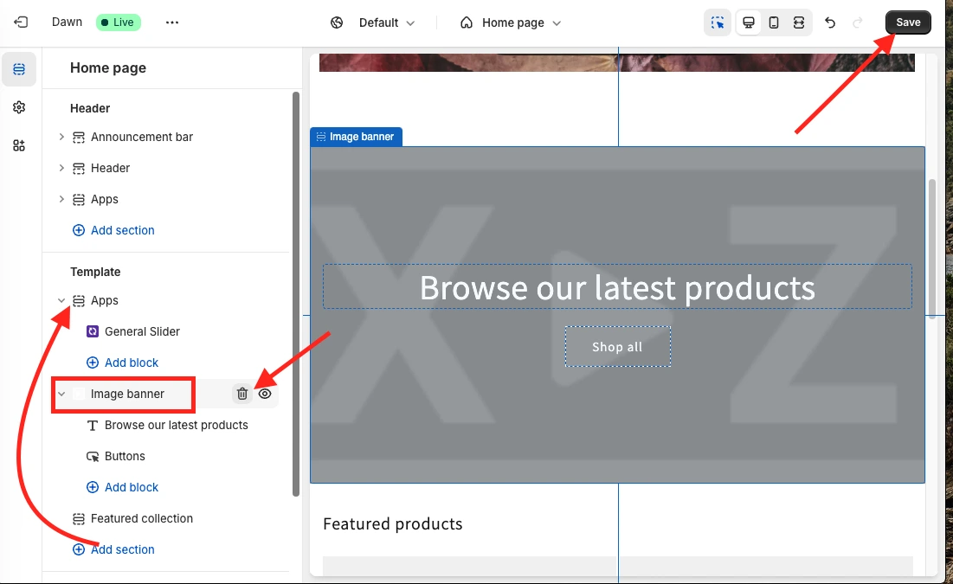
Task: Expand the Announcement bar section
Action: point(61,137)
